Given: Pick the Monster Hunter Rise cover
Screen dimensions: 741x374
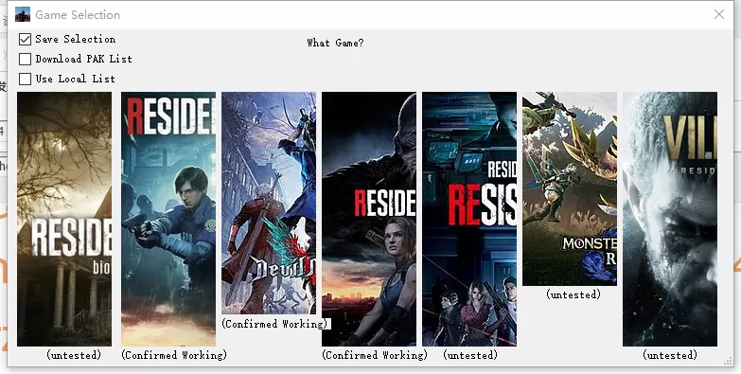Looking at the screenshot, I should tap(570, 188).
